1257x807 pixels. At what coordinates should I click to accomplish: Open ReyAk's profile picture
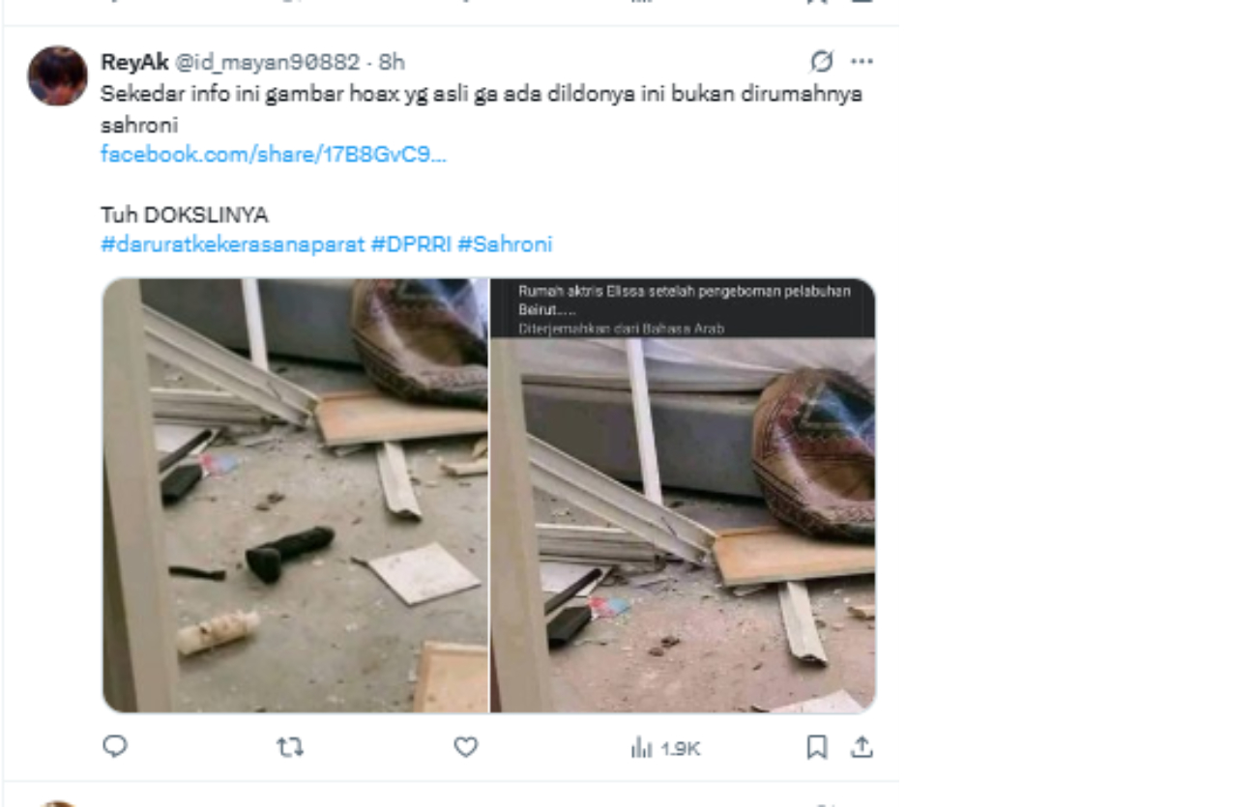tap(57, 75)
